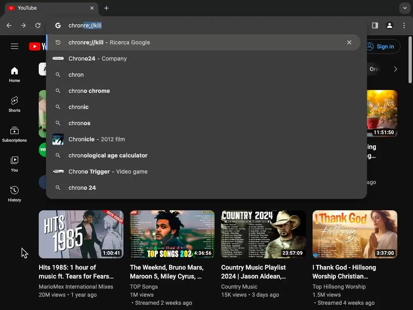Click the YouTube logo

pyautogui.click(x=38, y=46)
